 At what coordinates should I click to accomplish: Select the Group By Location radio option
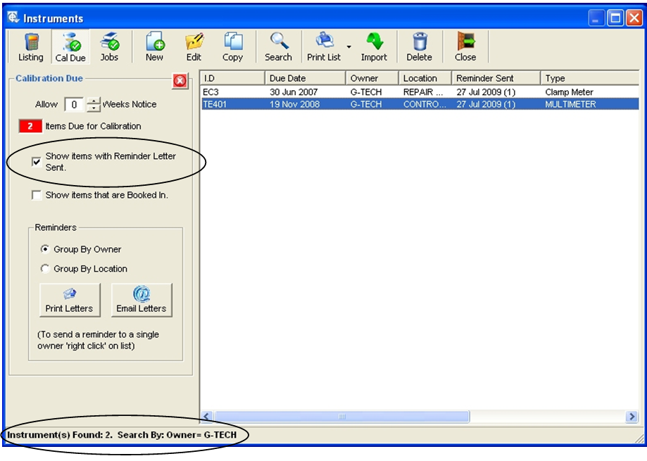(x=46, y=269)
